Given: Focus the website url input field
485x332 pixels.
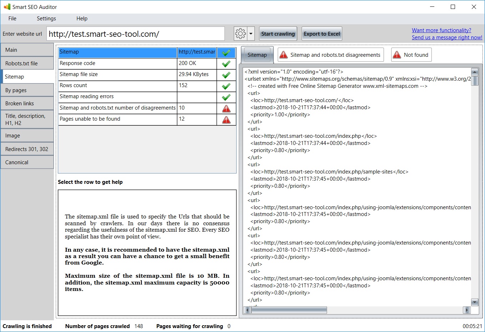Looking at the screenshot, I should pos(136,34).
